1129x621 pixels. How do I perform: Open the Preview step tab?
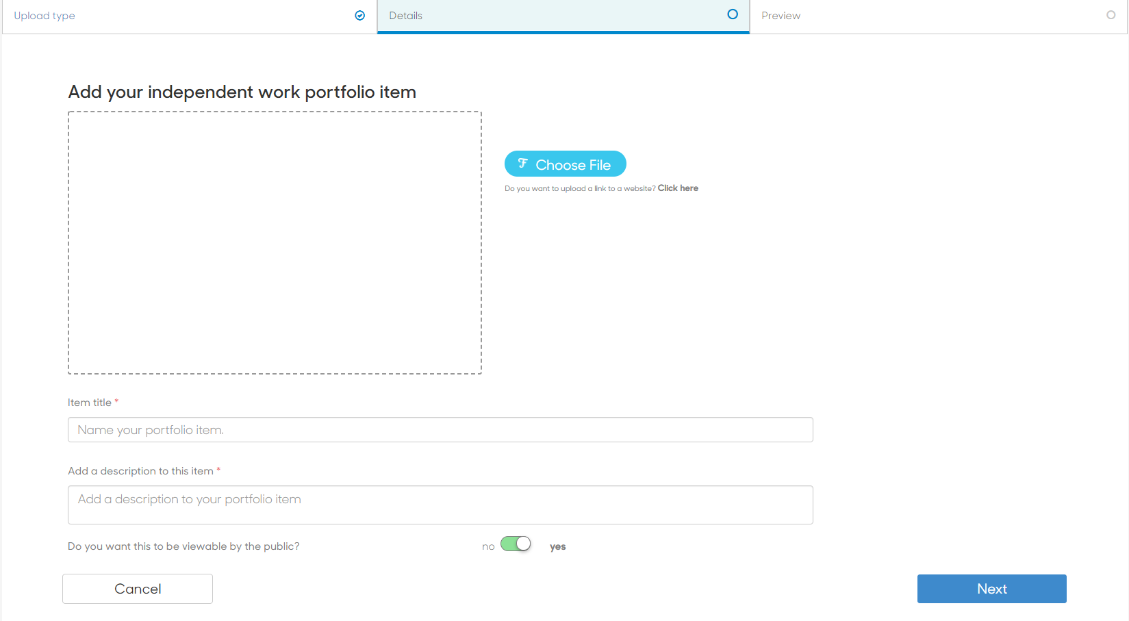coord(939,16)
